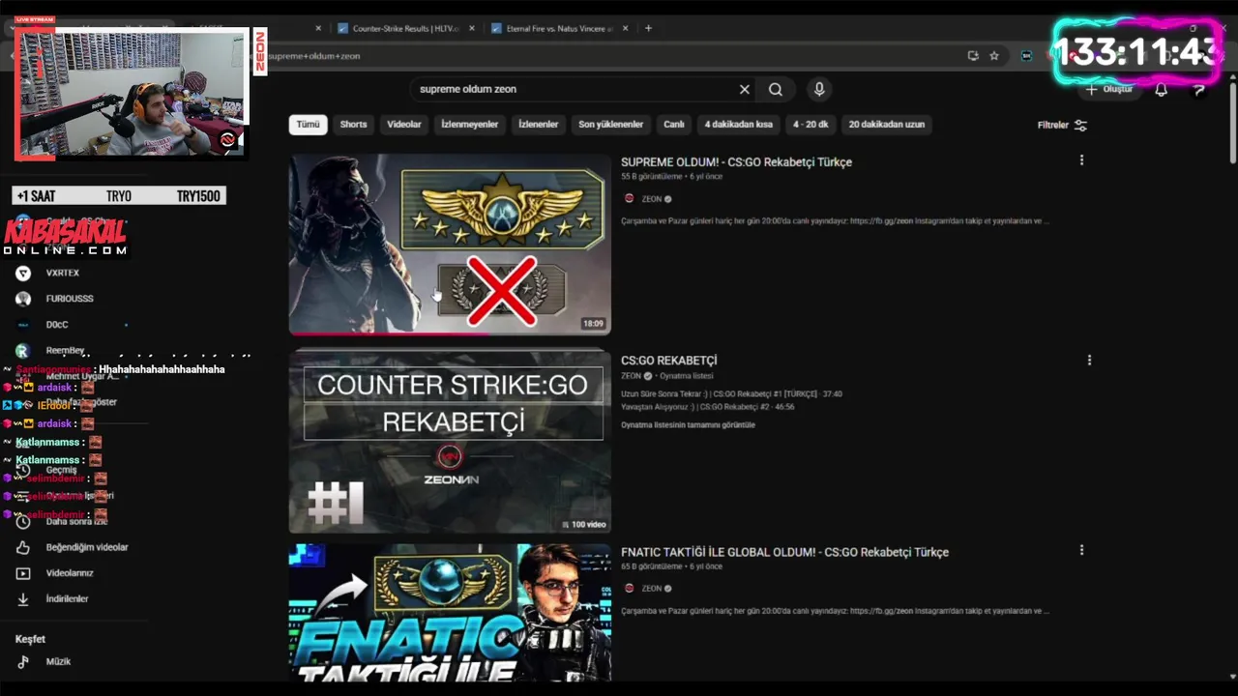
Task: Click the İndirilenler download icon
Action: (23, 599)
